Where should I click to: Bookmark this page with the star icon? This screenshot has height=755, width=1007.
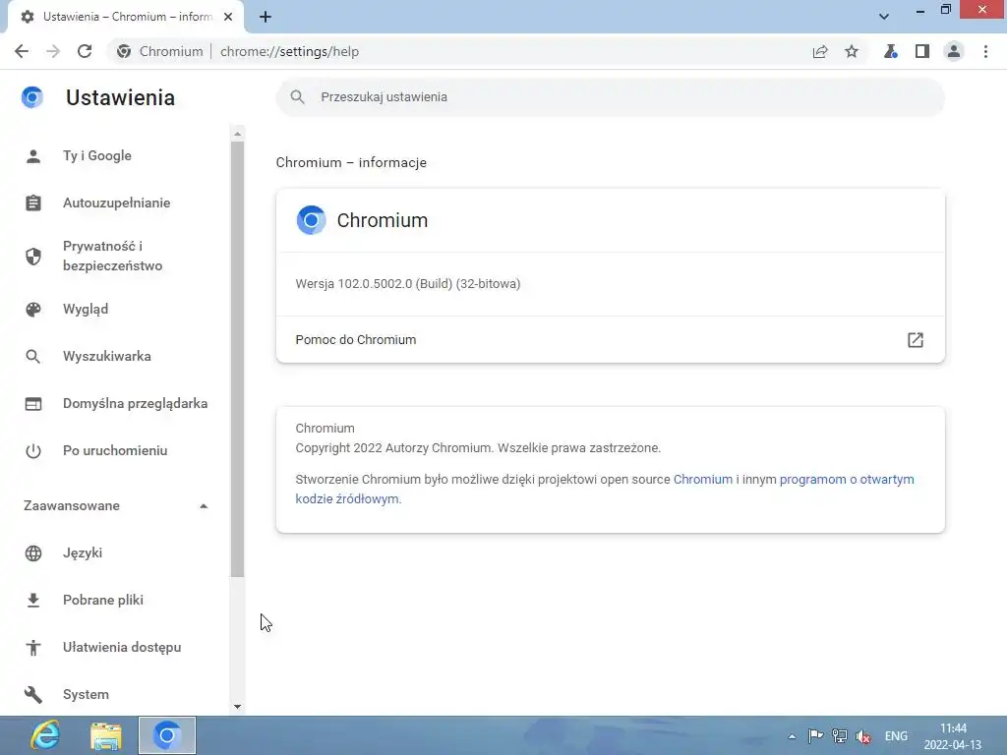[x=852, y=51]
